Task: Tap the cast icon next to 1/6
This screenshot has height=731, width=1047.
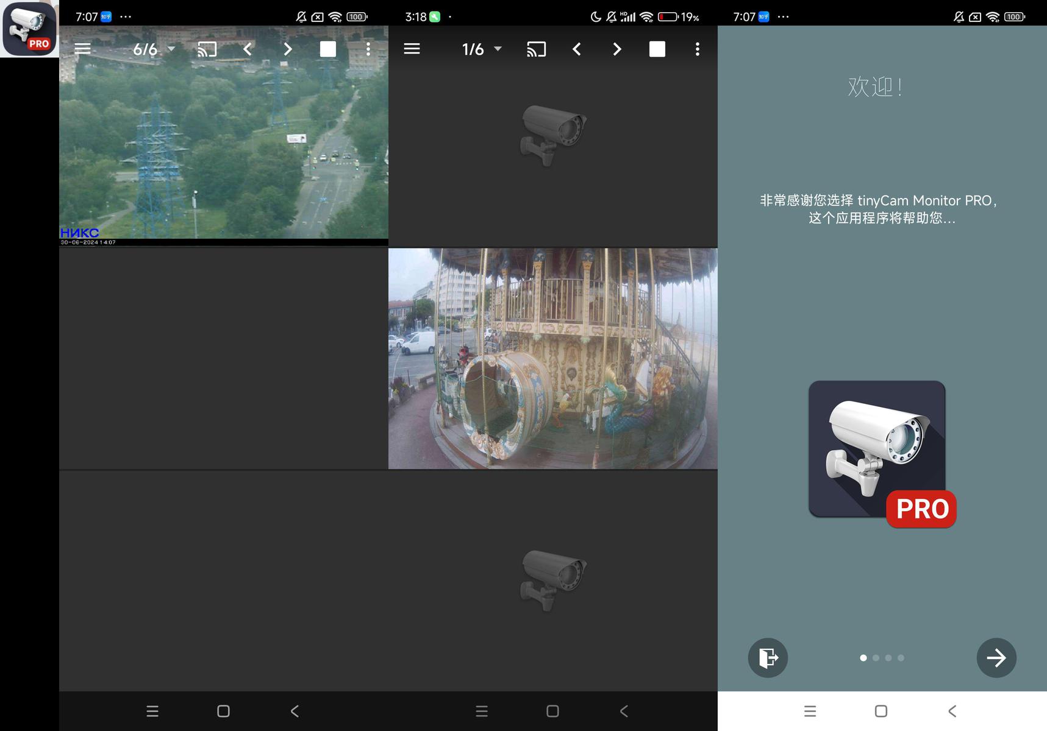Action: click(x=536, y=49)
